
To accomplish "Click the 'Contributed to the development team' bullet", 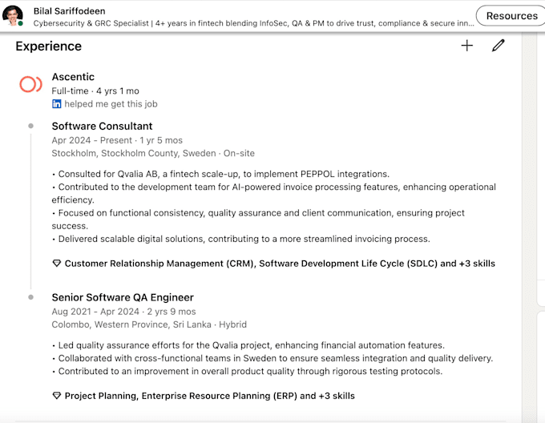I will click(274, 193).
